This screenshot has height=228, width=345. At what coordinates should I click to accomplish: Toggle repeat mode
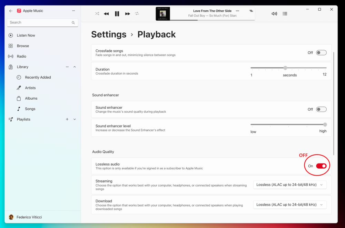(137, 14)
